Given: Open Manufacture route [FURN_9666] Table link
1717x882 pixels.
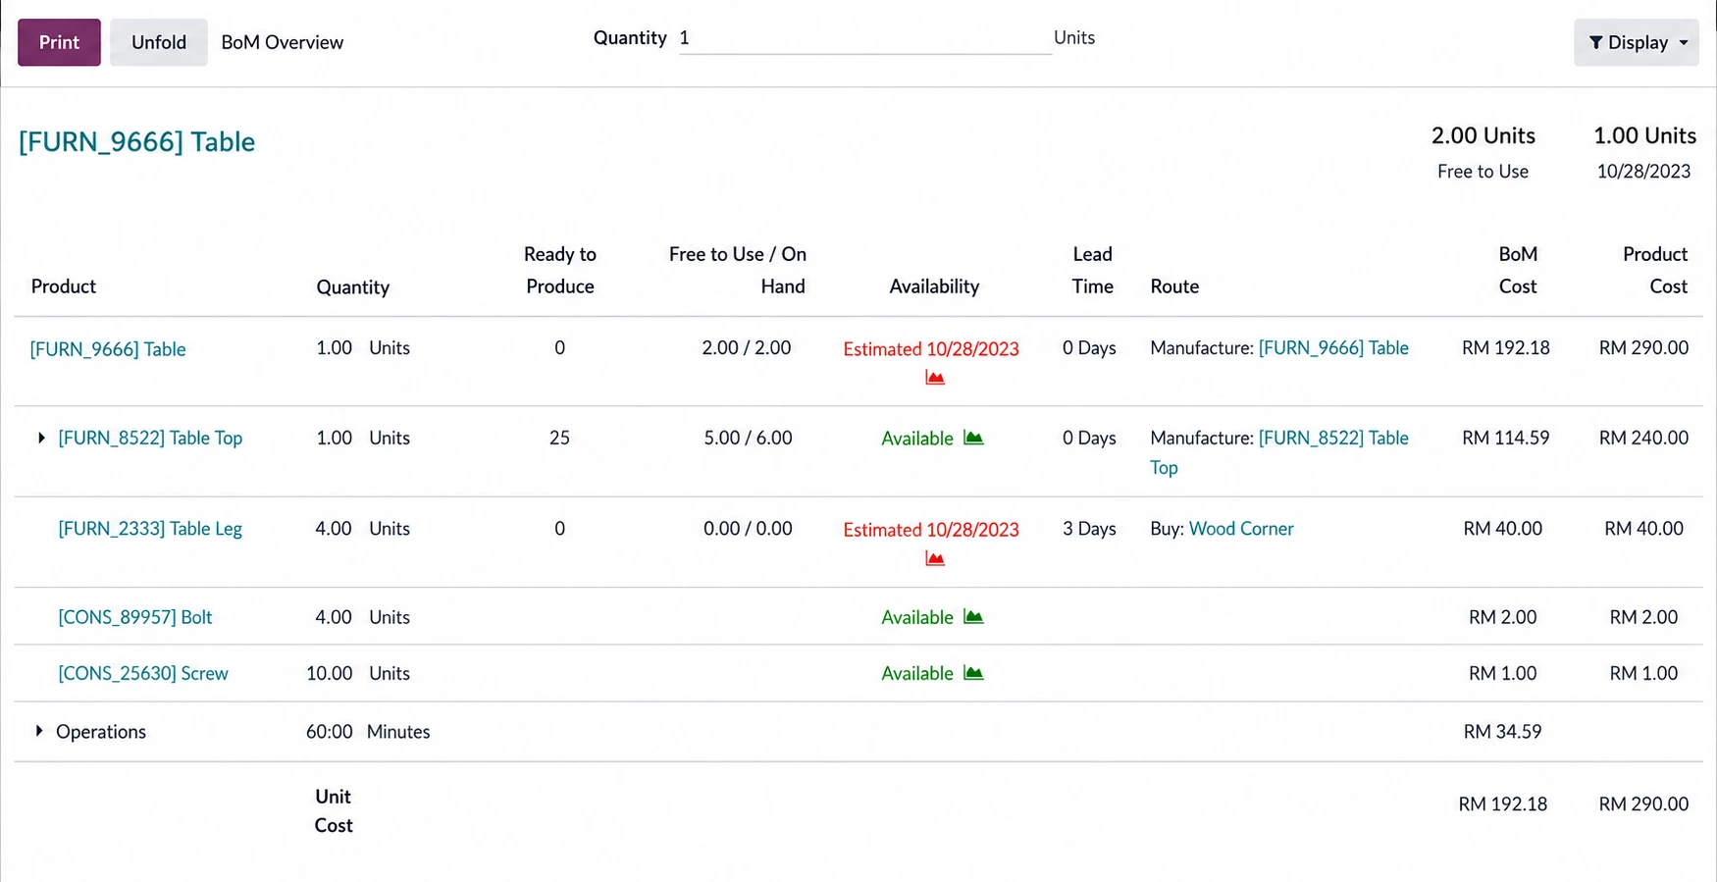Looking at the screenshot, I should pos(1333,348).
